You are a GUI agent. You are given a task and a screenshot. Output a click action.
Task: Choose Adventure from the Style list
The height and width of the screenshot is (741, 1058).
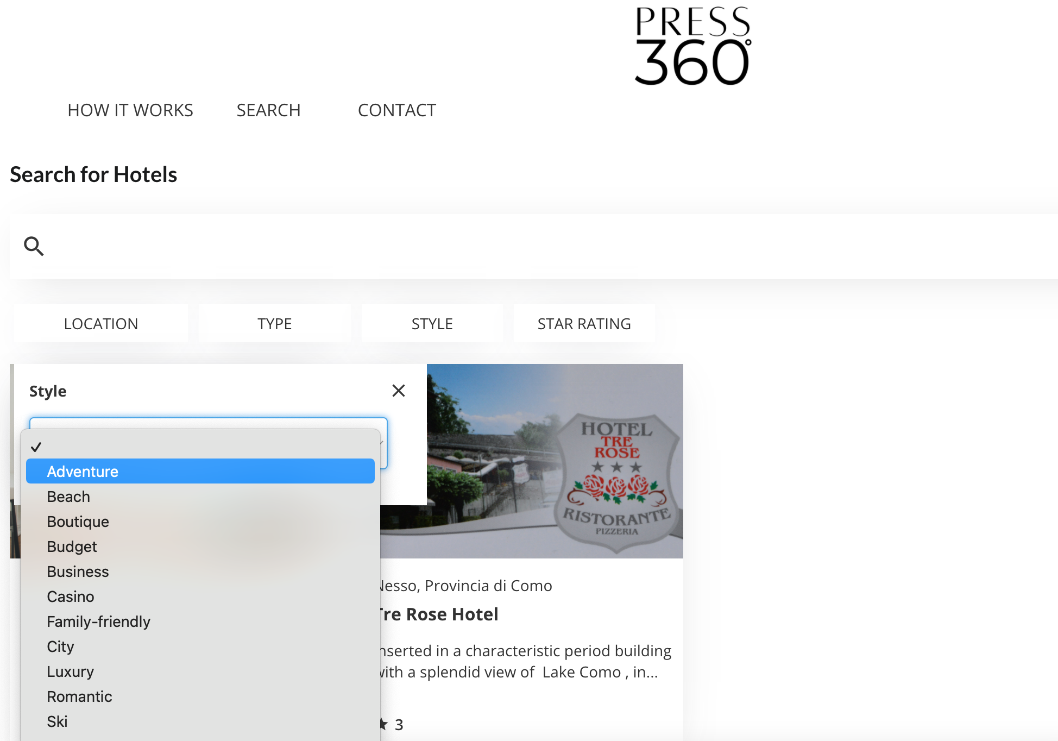click(x=200, y=472)
